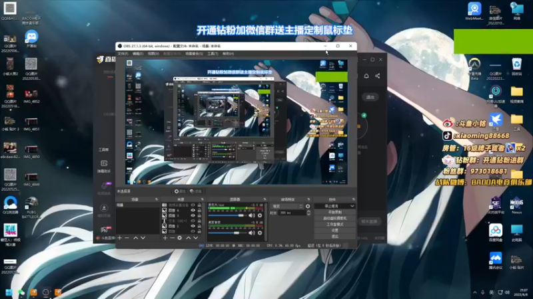This screenshot has width=533, height=299.
Task: Open the 百度网盘 desktop icon
Action: tap(496, 233)
